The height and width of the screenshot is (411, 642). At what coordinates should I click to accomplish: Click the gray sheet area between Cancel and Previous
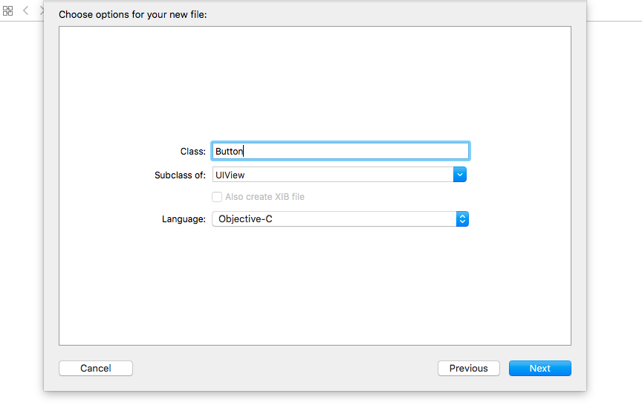[285, 369]
